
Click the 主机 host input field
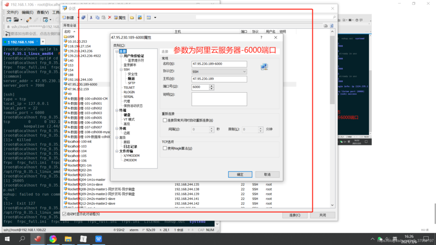pos(219,79)
